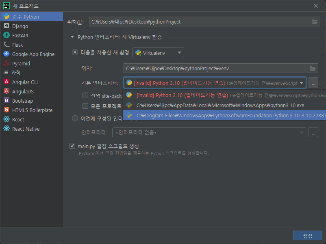Collapse Python 인터프리터 section

(72, 37)
